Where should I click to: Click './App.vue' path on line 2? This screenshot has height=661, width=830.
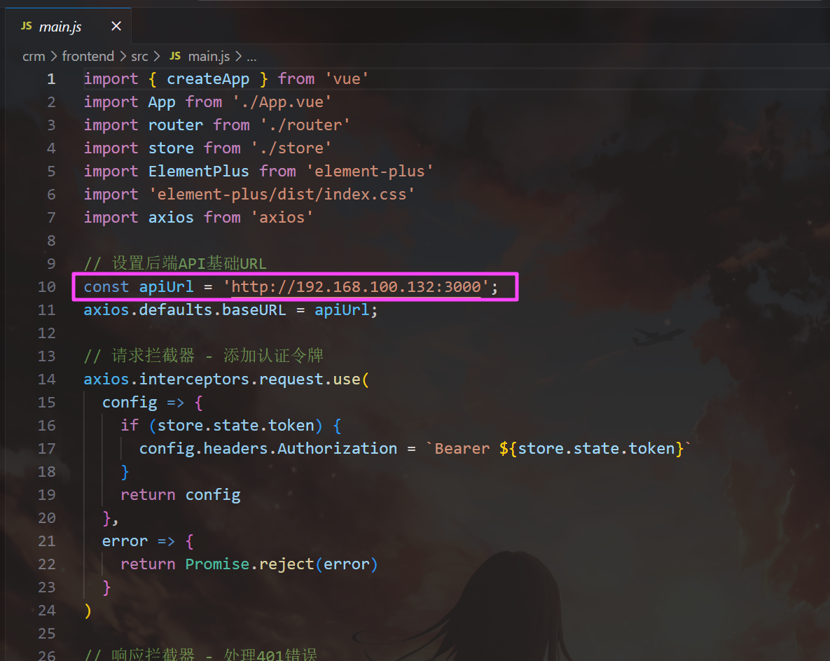[282, 102]
